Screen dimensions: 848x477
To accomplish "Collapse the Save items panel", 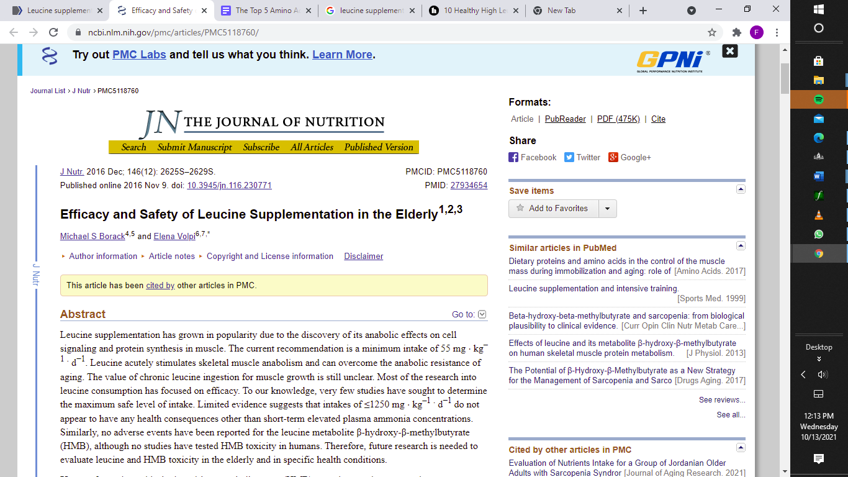I will pyautogui.click(x=740, y=189).
